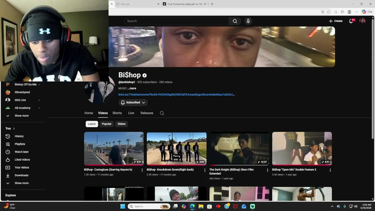Open the account avatar menu

[362, 21]
